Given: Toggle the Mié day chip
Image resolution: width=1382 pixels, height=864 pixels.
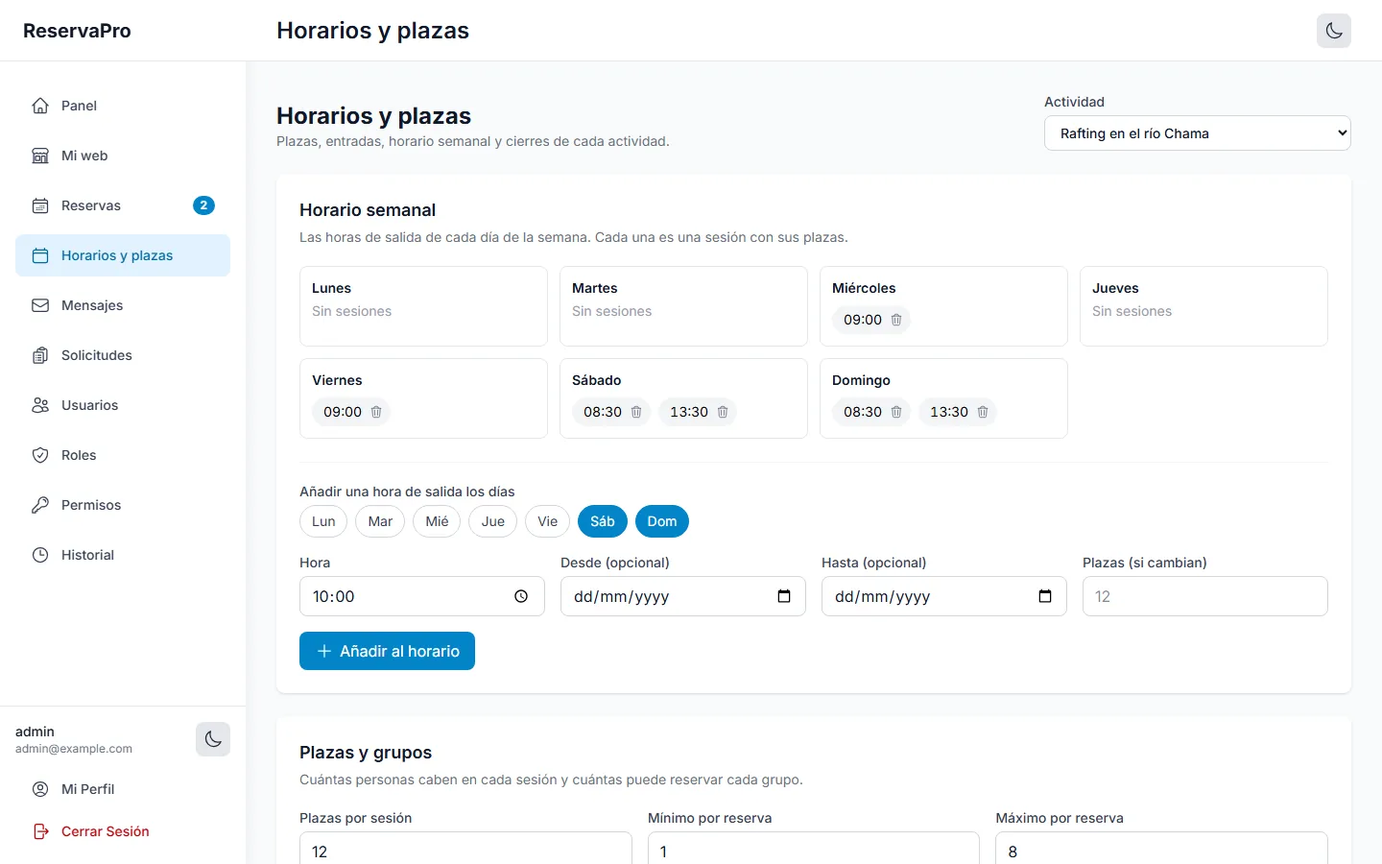Looking at the screenshot, I should point(437,521).
